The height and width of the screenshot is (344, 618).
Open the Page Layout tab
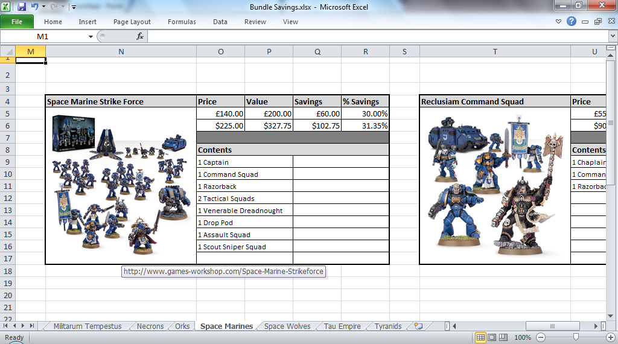132,22
